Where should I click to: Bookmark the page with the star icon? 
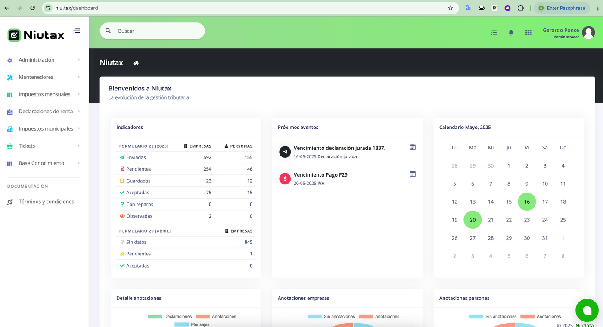(x=451, y=8)
